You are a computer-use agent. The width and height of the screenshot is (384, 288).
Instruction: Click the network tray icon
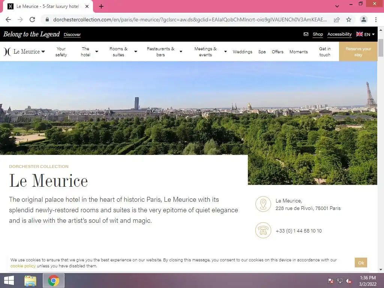pos(340,281)
